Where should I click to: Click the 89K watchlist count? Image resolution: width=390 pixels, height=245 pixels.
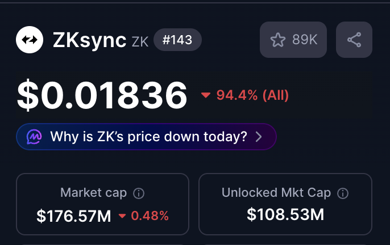coord(305,40)
